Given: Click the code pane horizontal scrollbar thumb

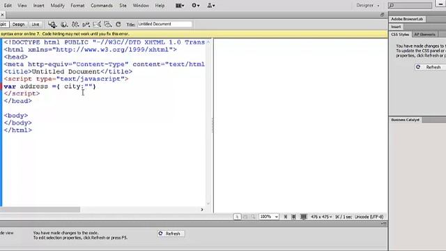Looking at the screenshot, I should click(x=40, y=210).
